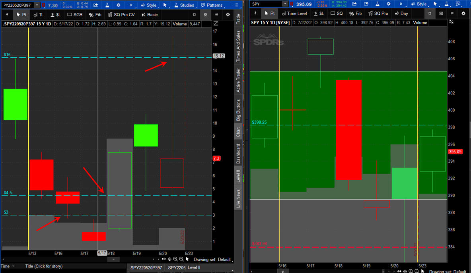Open gear settings in left drawing toolbar
Screen dimensions: 471x273
click(x=228, y=14)
